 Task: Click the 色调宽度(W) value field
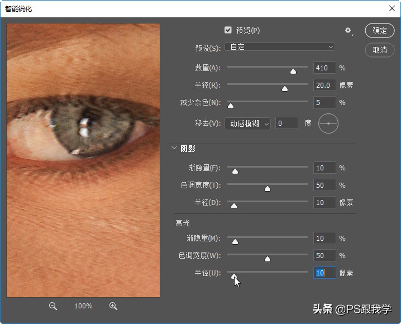tap(324, 255)
